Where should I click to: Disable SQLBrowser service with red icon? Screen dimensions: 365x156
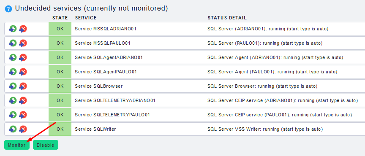tap(23, 86)
